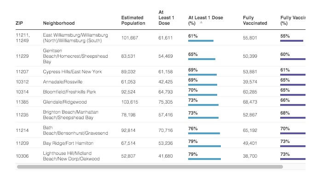Select dose count 57,416
Image resolution: width=329 pixels, height=181 pixels.
coord(166,115)
